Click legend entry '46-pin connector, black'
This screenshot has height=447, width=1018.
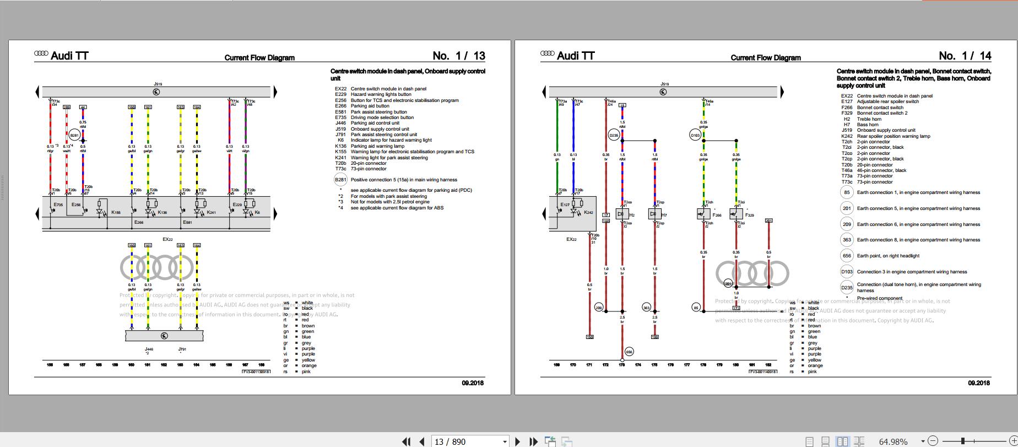coord(881,170)
